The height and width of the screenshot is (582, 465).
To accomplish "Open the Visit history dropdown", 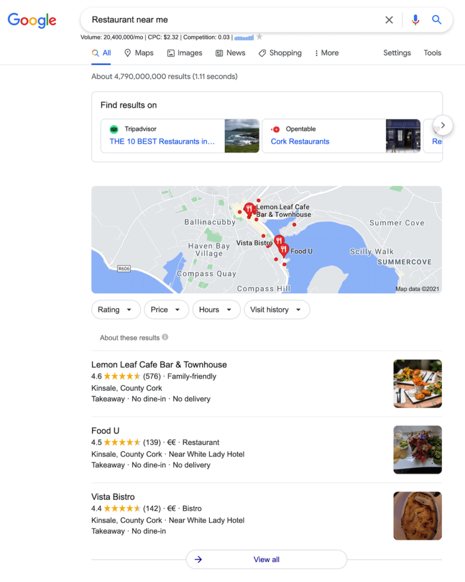I will coord(277,310).
